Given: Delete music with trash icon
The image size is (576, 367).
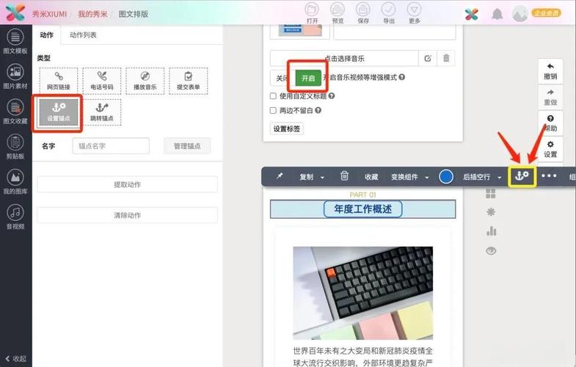Looking at the screenshot, I should [x=446, y=58].
